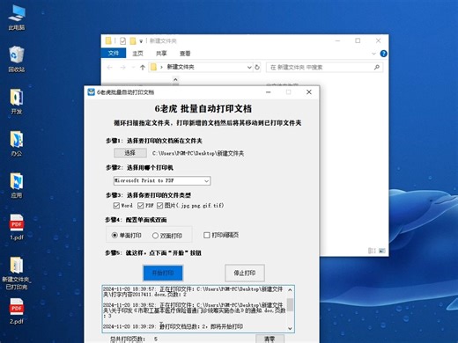
Task: Toggle the 图片 image types checkbox
Action: pyautogui.click(x=159, y=206)
